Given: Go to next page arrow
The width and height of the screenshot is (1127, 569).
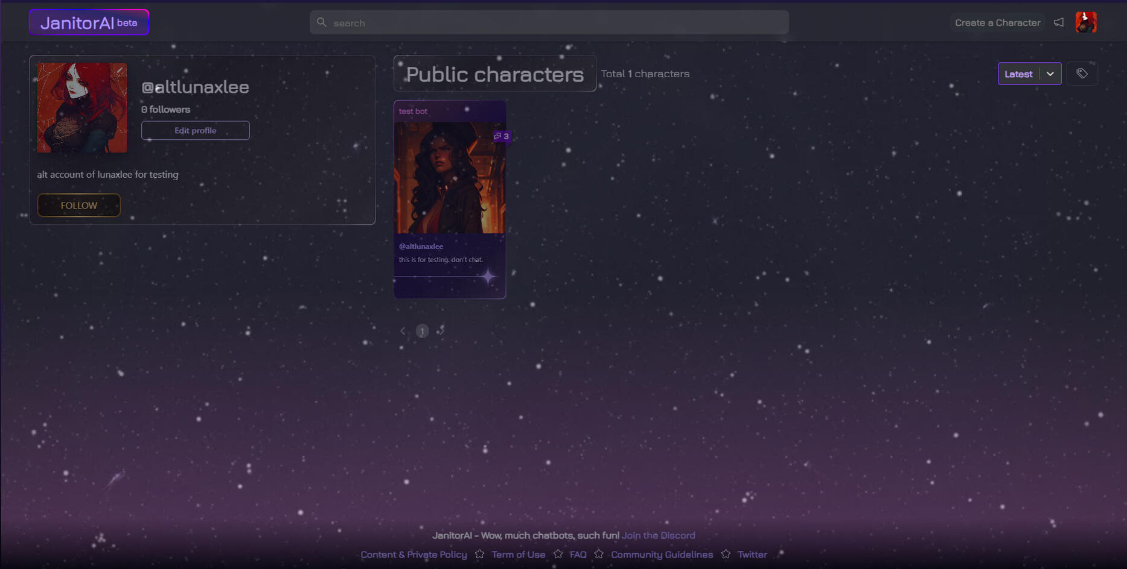Looking at the screenshot, I should tap(441, 330).
